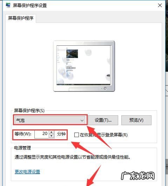Increase wait minutes with the up arrow
Viewport: 168px width, 186px height.
[52, 132]
